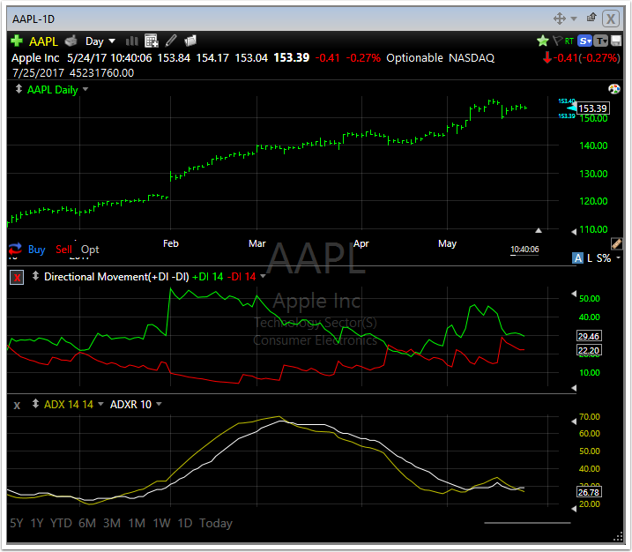Click the 22.20 -DI value box
The height and width of the screenshot is (552, 632).
point(589,350)
